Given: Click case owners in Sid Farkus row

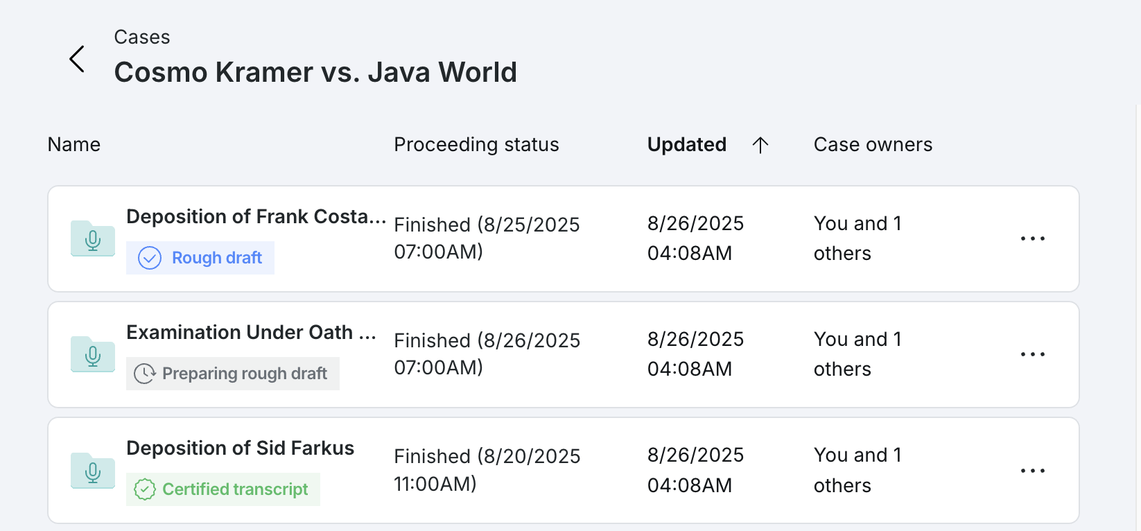Looking at the screenshot, I should pos(857,470).
